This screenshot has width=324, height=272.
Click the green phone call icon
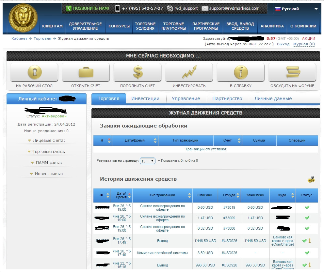tap(69, 8)
